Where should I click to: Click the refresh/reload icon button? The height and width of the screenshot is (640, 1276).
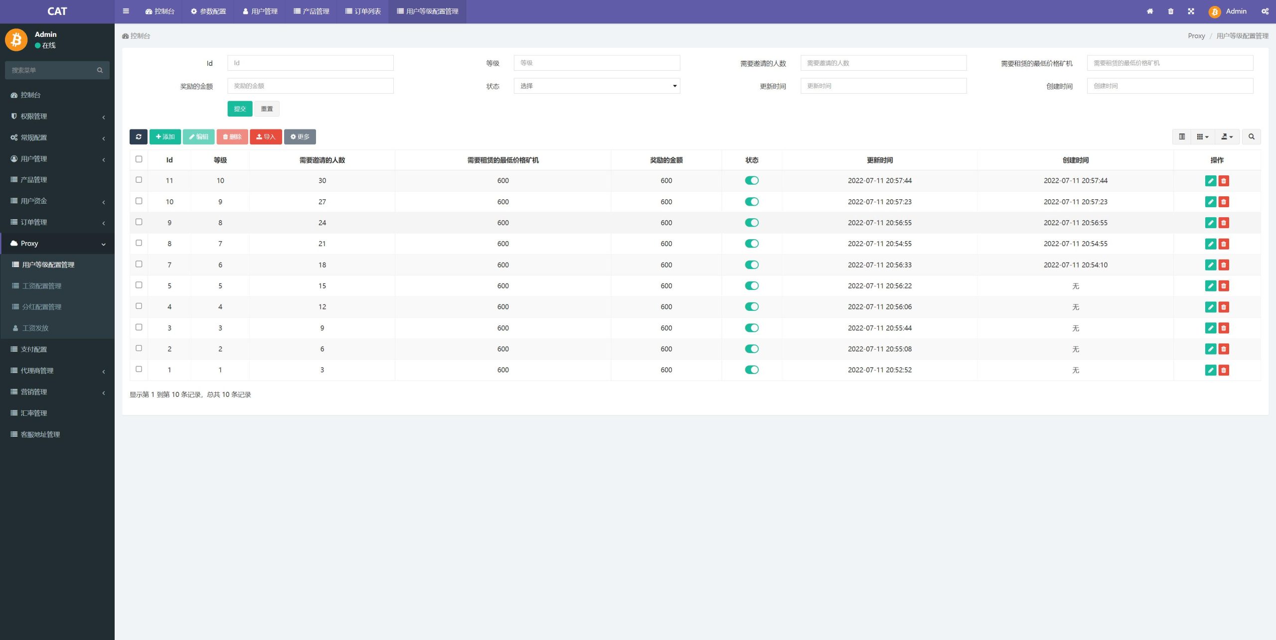[138, 137]
